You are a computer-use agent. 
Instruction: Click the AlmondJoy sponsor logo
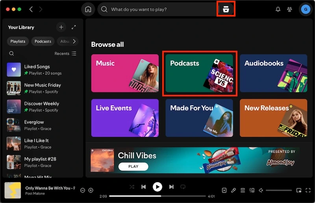[281, 162]
